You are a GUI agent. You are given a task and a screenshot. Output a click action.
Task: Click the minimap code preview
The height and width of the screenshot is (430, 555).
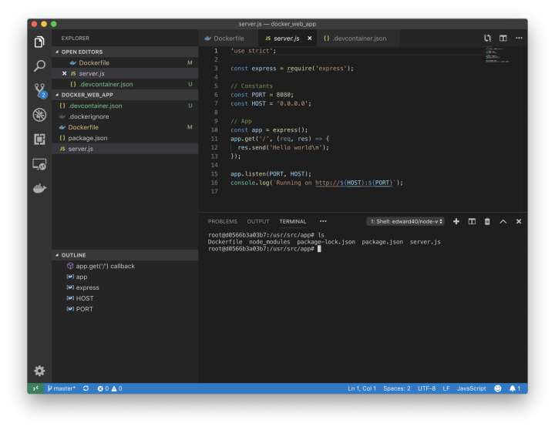pos(498,55)
